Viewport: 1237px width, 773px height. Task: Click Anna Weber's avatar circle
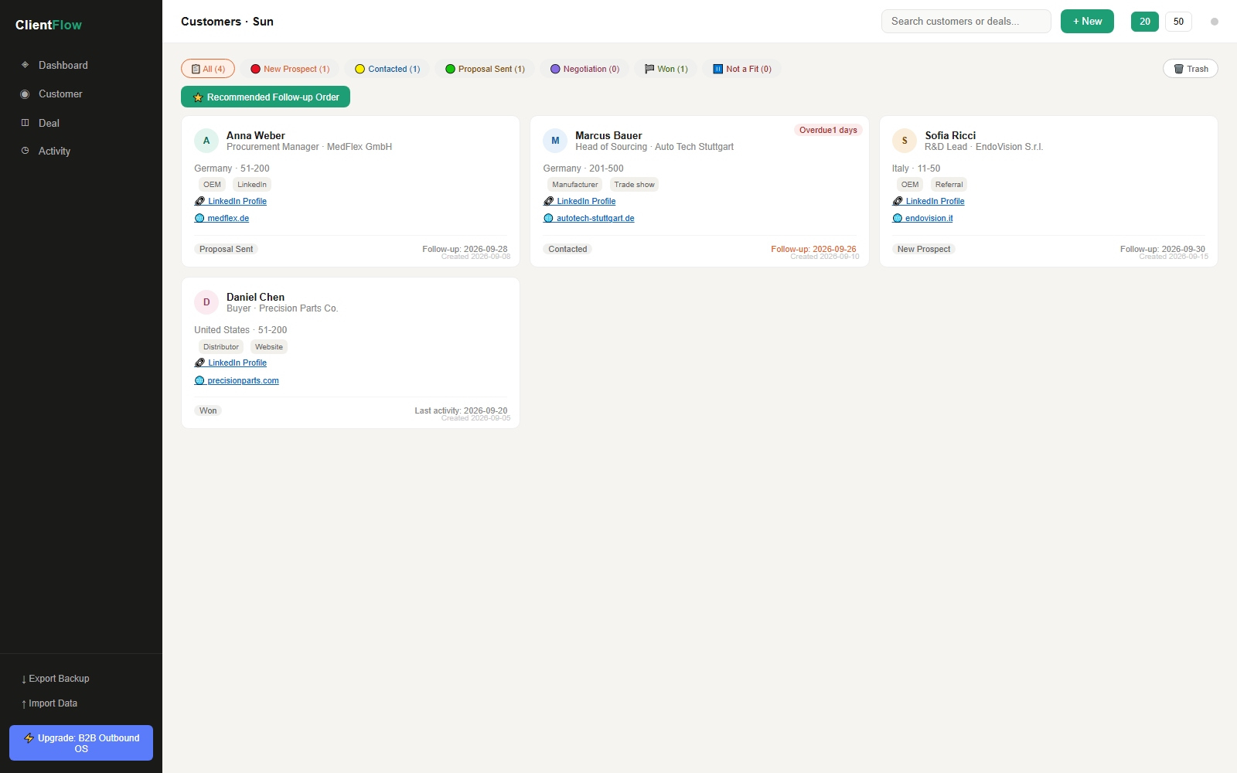(206, 141)
